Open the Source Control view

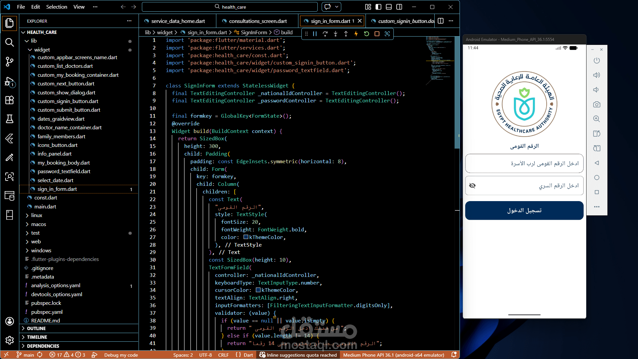(x=9, y=61)
